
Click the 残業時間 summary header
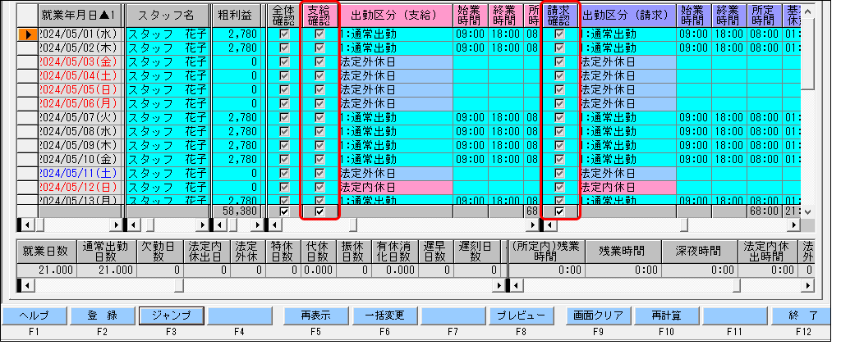[x=623, y=251]
